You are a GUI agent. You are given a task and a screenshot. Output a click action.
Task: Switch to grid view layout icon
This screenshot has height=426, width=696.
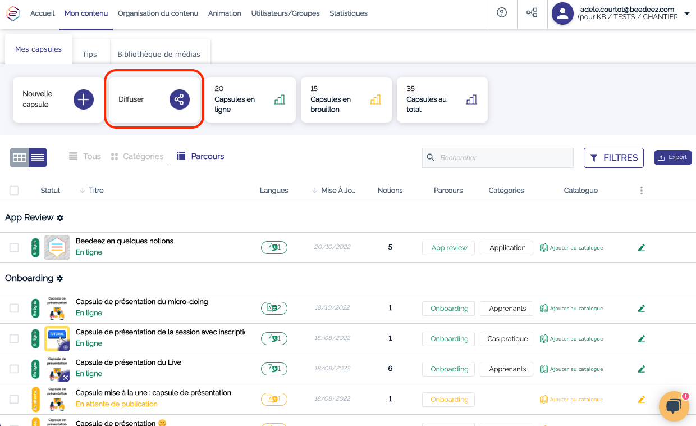point(19,158)
